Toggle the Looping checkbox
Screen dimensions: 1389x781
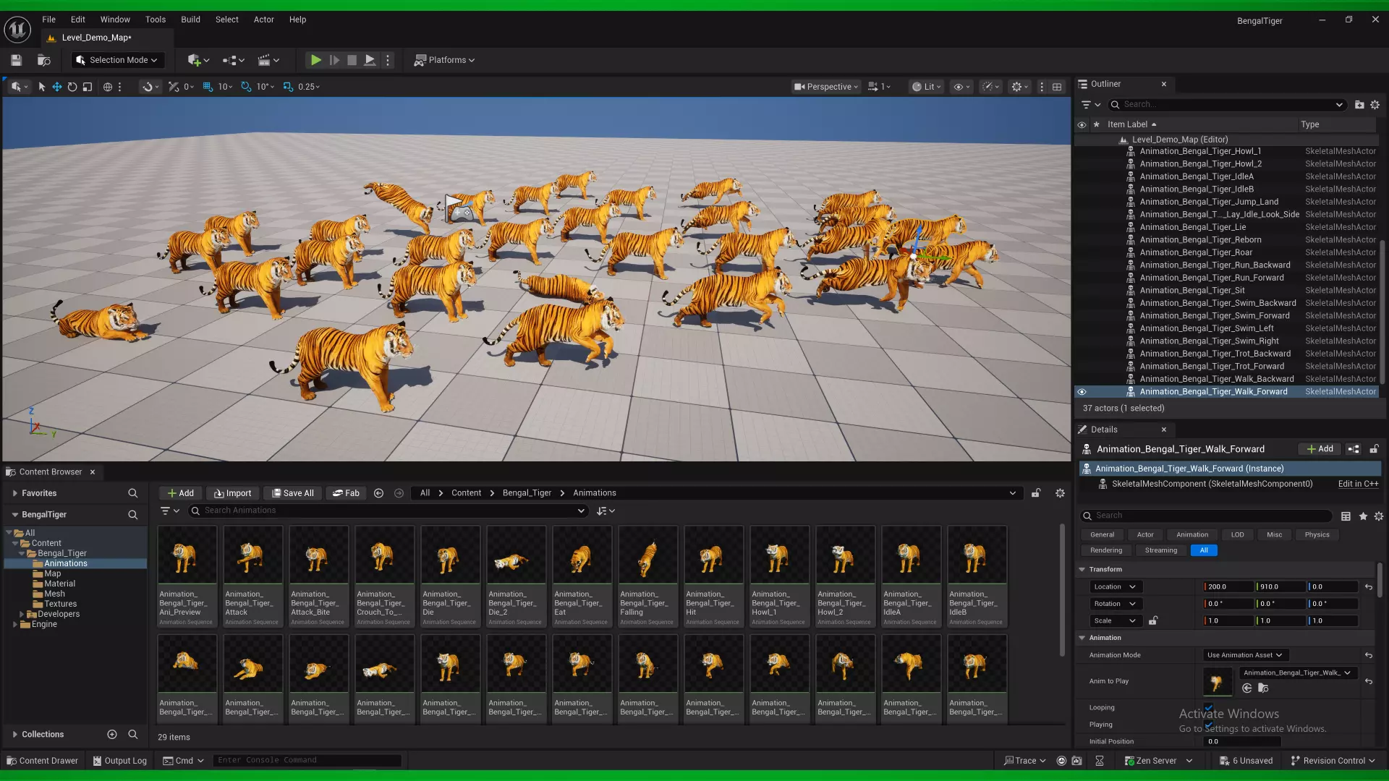point(1208,707)
